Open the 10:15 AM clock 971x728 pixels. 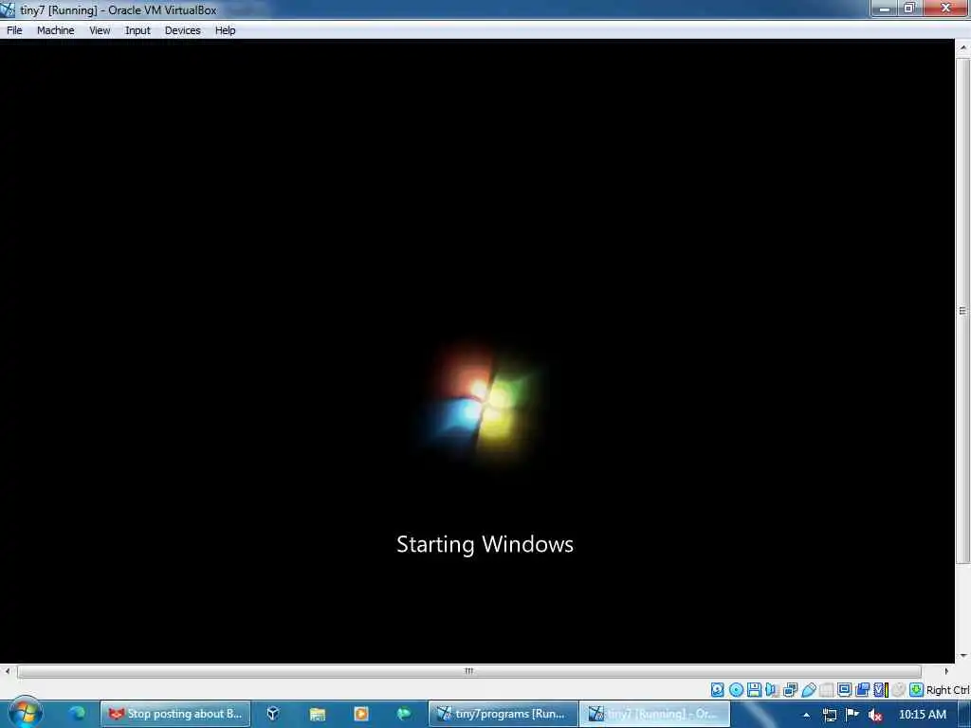922,715
